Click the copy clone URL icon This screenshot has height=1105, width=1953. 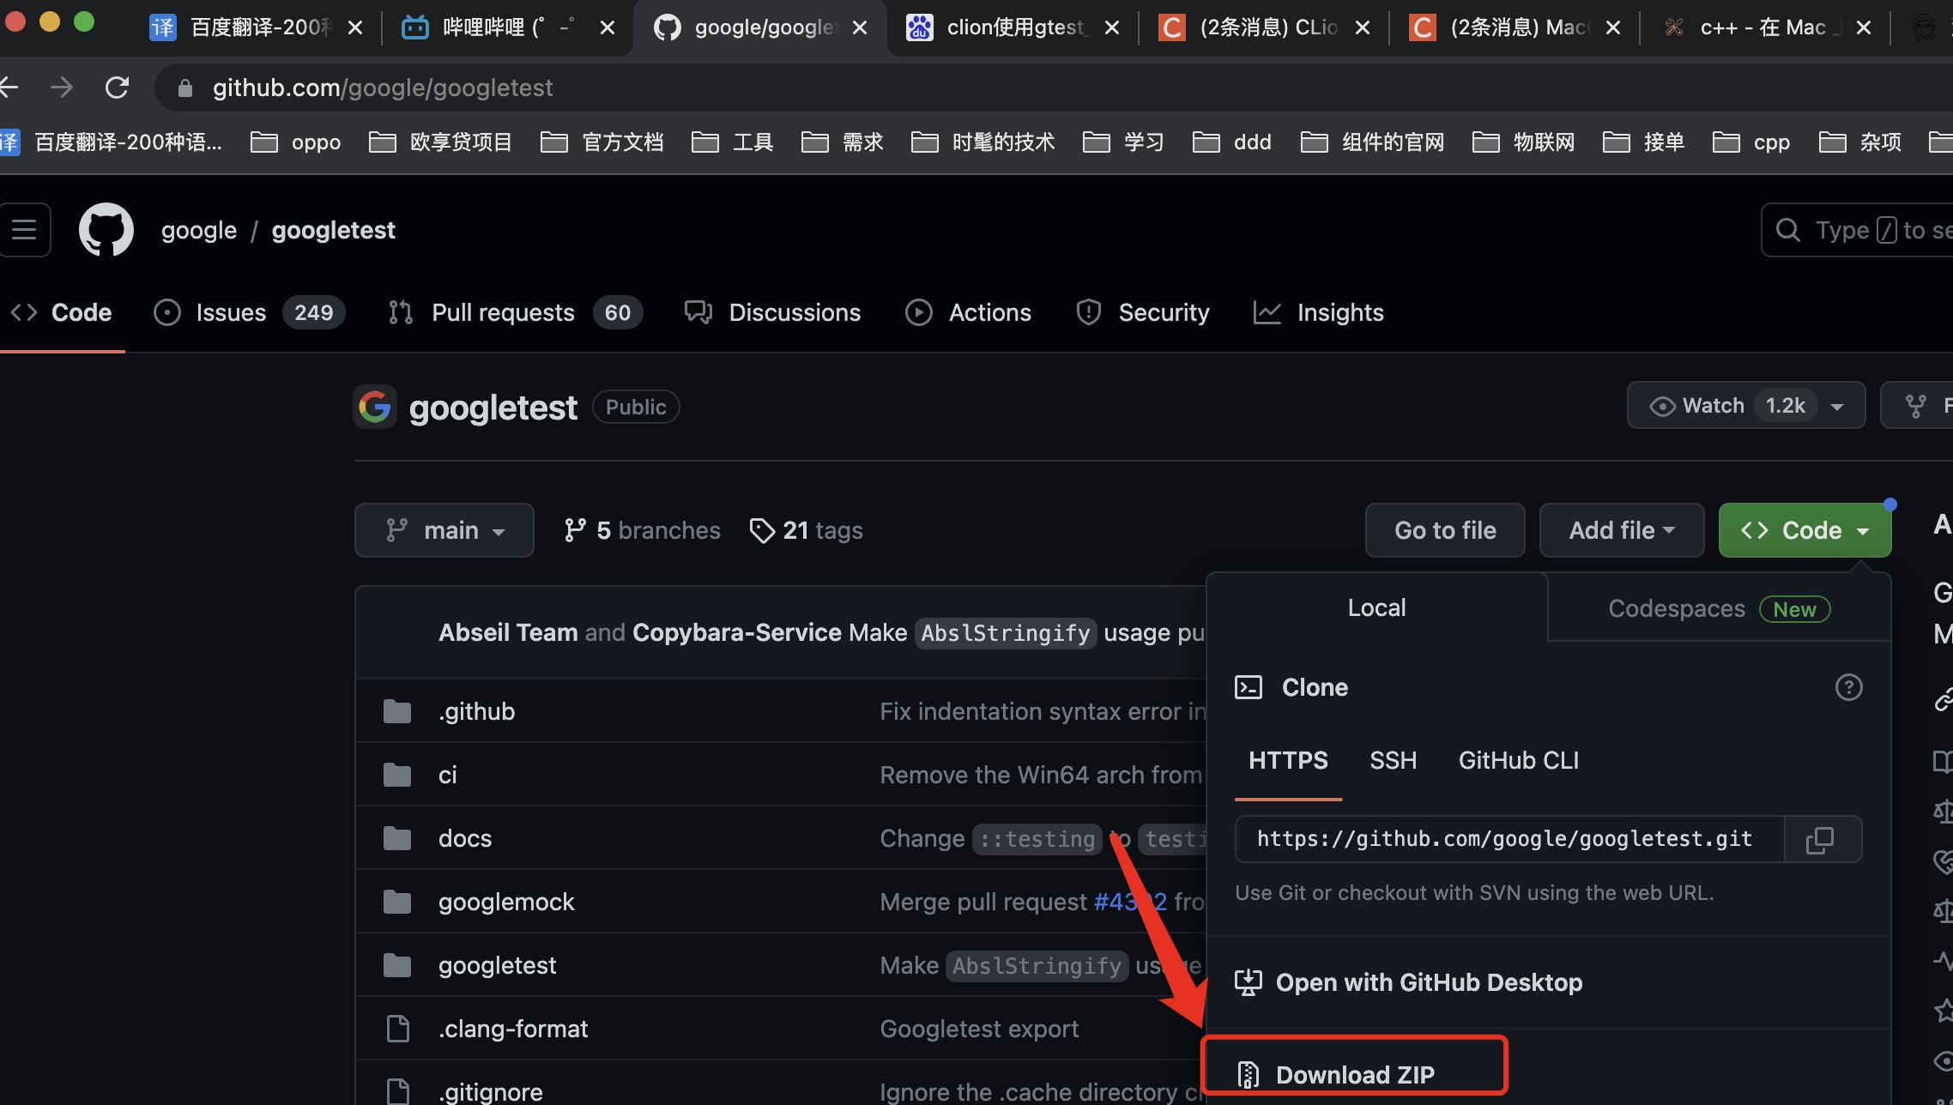pos(1820,840)
